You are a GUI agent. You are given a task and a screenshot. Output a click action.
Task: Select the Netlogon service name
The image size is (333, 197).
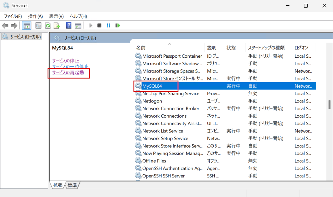(152, 101)
